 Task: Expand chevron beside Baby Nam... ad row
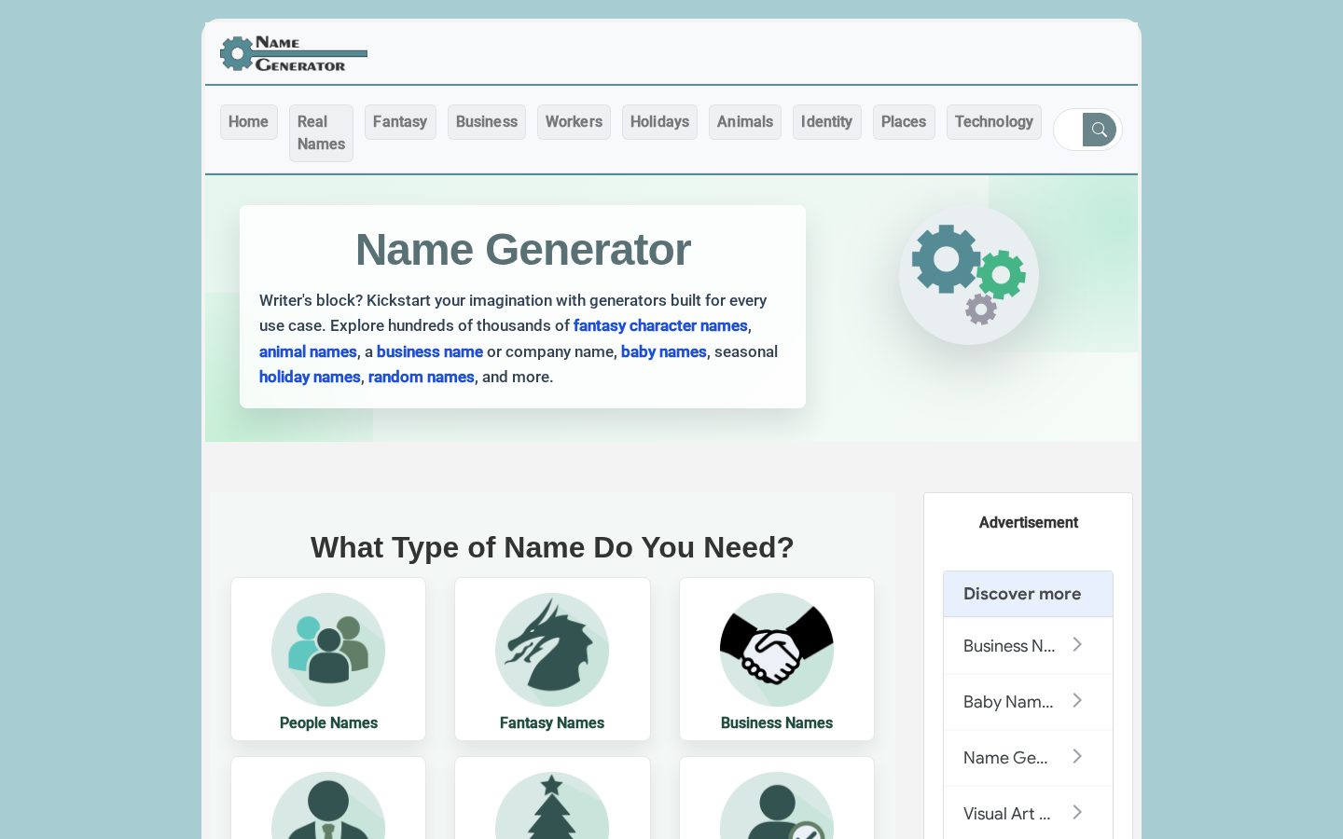click(1077, 701)
